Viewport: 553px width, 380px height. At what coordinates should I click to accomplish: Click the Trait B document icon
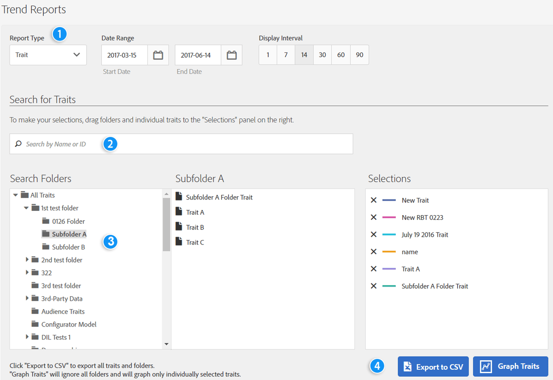(x=179, y=227)
